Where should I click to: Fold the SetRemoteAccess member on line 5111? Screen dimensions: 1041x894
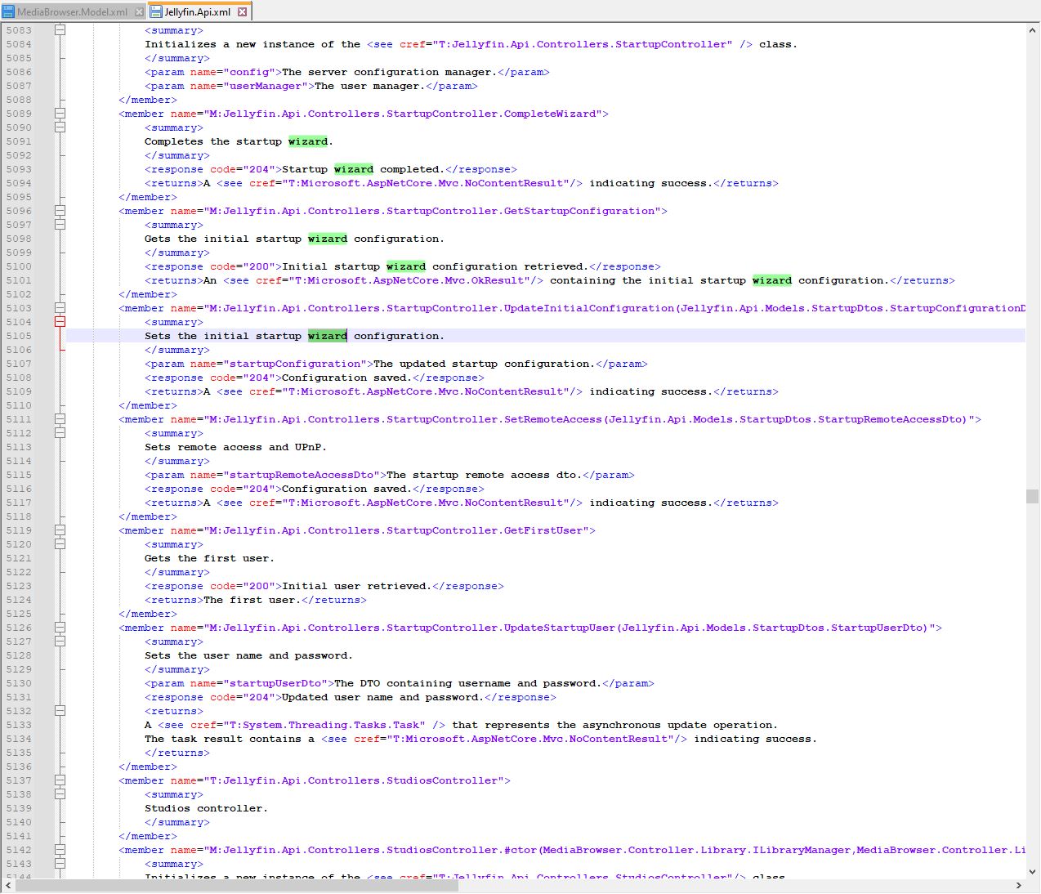tap(60, 419)
